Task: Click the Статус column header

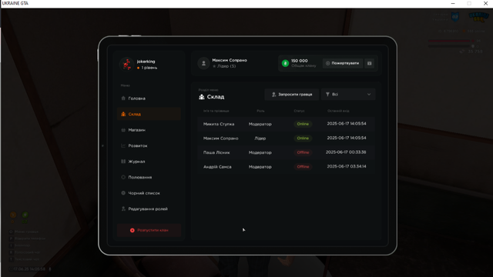Action: tap(300, 111)
